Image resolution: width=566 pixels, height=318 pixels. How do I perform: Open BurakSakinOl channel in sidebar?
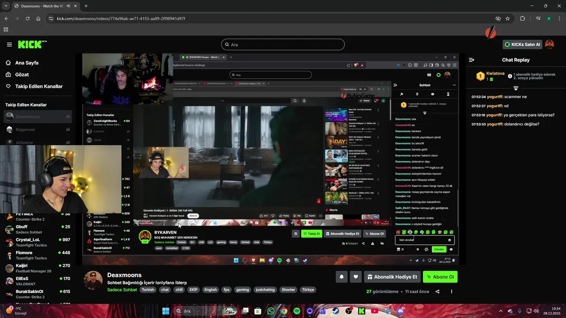pyautogui.click(x=38, y=294)
